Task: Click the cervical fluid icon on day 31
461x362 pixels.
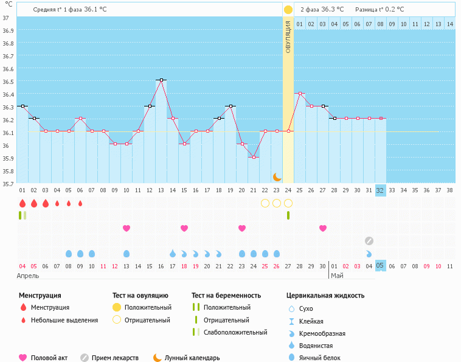Action: click(369, 254)
